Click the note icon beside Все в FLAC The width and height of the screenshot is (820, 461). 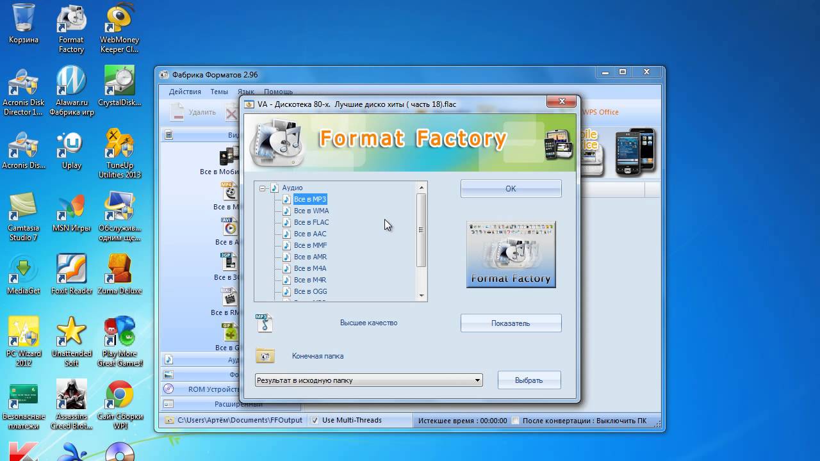point(287,222)
